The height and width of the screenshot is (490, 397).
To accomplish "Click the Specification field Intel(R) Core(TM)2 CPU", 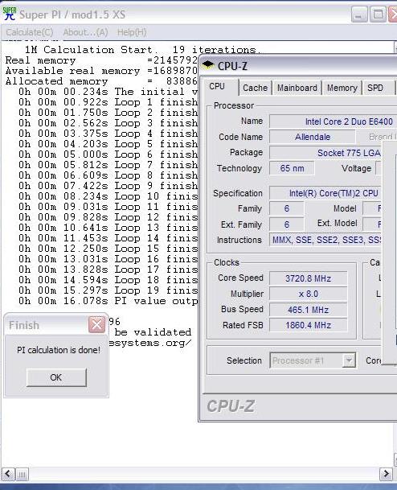I will pyautogui.click(x=325, y=193).
